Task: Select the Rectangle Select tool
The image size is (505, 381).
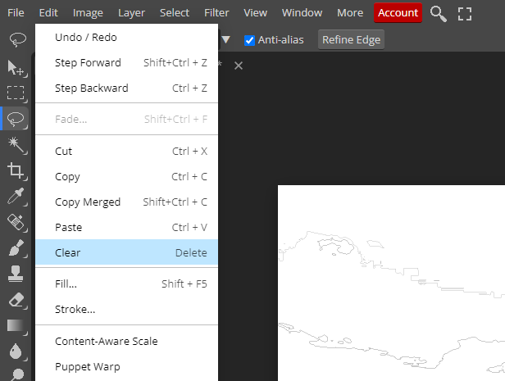Action: (x=16, y=93)
